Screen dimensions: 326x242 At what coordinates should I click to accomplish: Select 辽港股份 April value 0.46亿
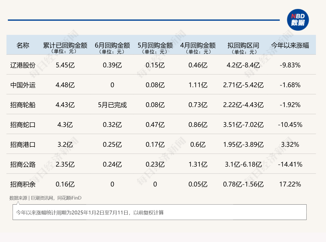click(x=198, y=65)
